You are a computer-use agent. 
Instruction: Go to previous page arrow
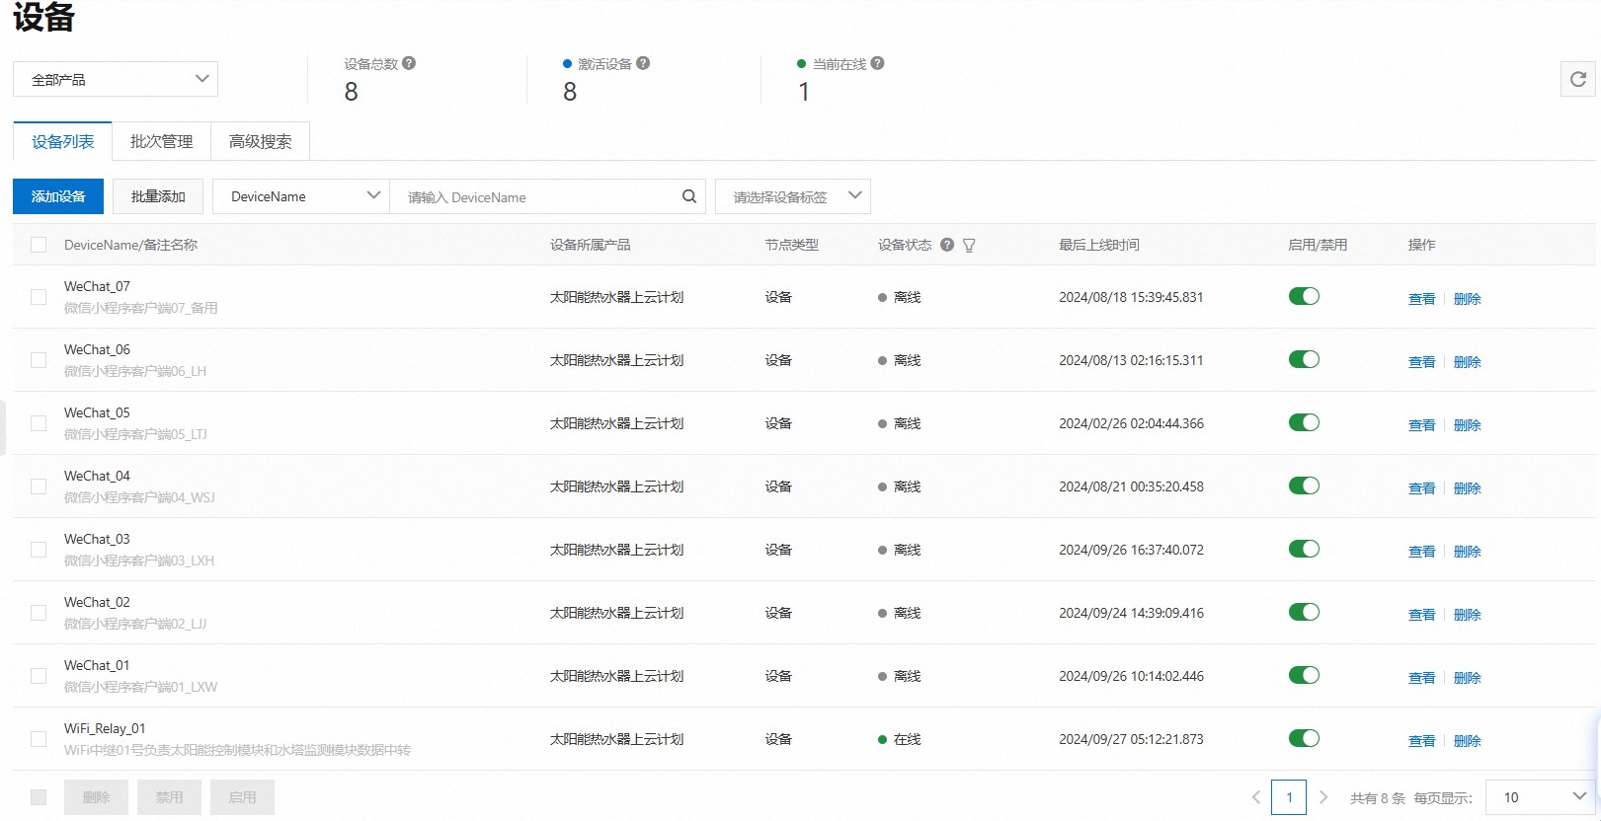pos(1256,797)
